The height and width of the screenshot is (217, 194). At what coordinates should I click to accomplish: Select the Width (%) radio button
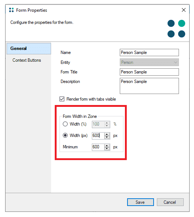(65, 124)
